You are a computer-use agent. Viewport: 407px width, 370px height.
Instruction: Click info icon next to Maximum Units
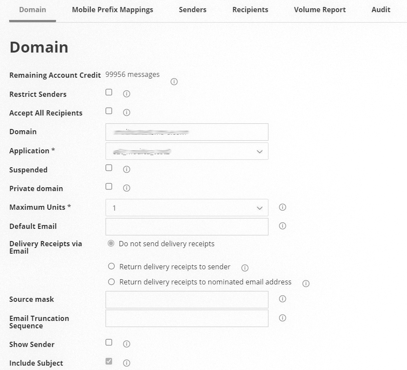click(282, 207)
